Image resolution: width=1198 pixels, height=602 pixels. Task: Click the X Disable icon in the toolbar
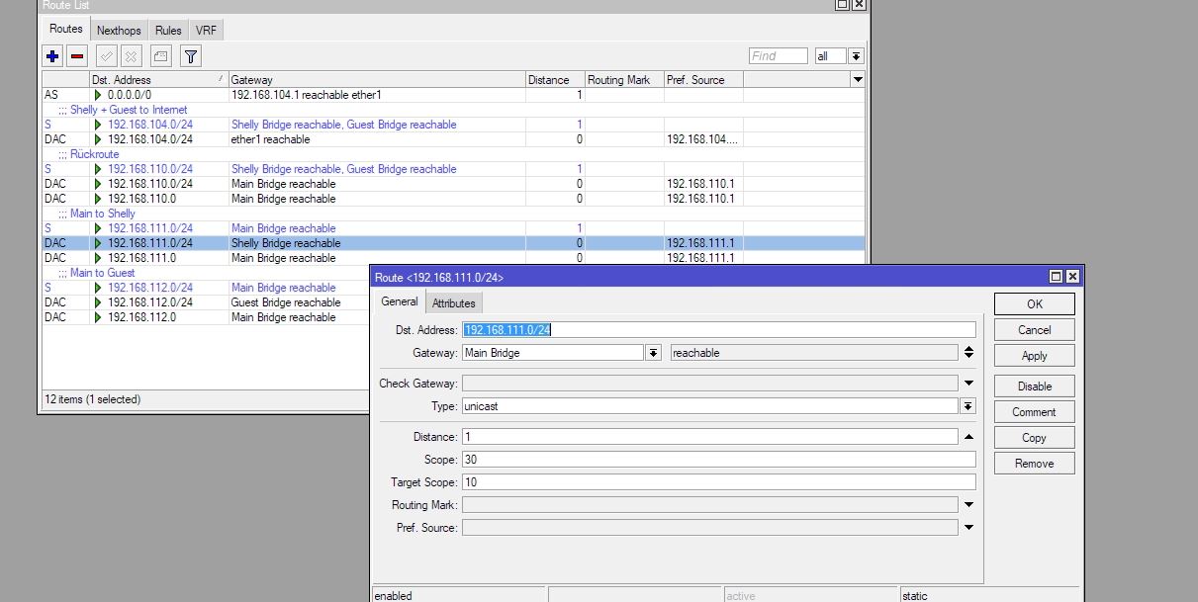coord(131,56)
